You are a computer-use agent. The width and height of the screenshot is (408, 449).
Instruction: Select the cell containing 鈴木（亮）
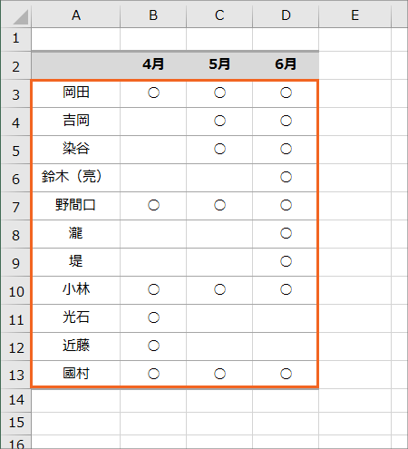(76, 178)
